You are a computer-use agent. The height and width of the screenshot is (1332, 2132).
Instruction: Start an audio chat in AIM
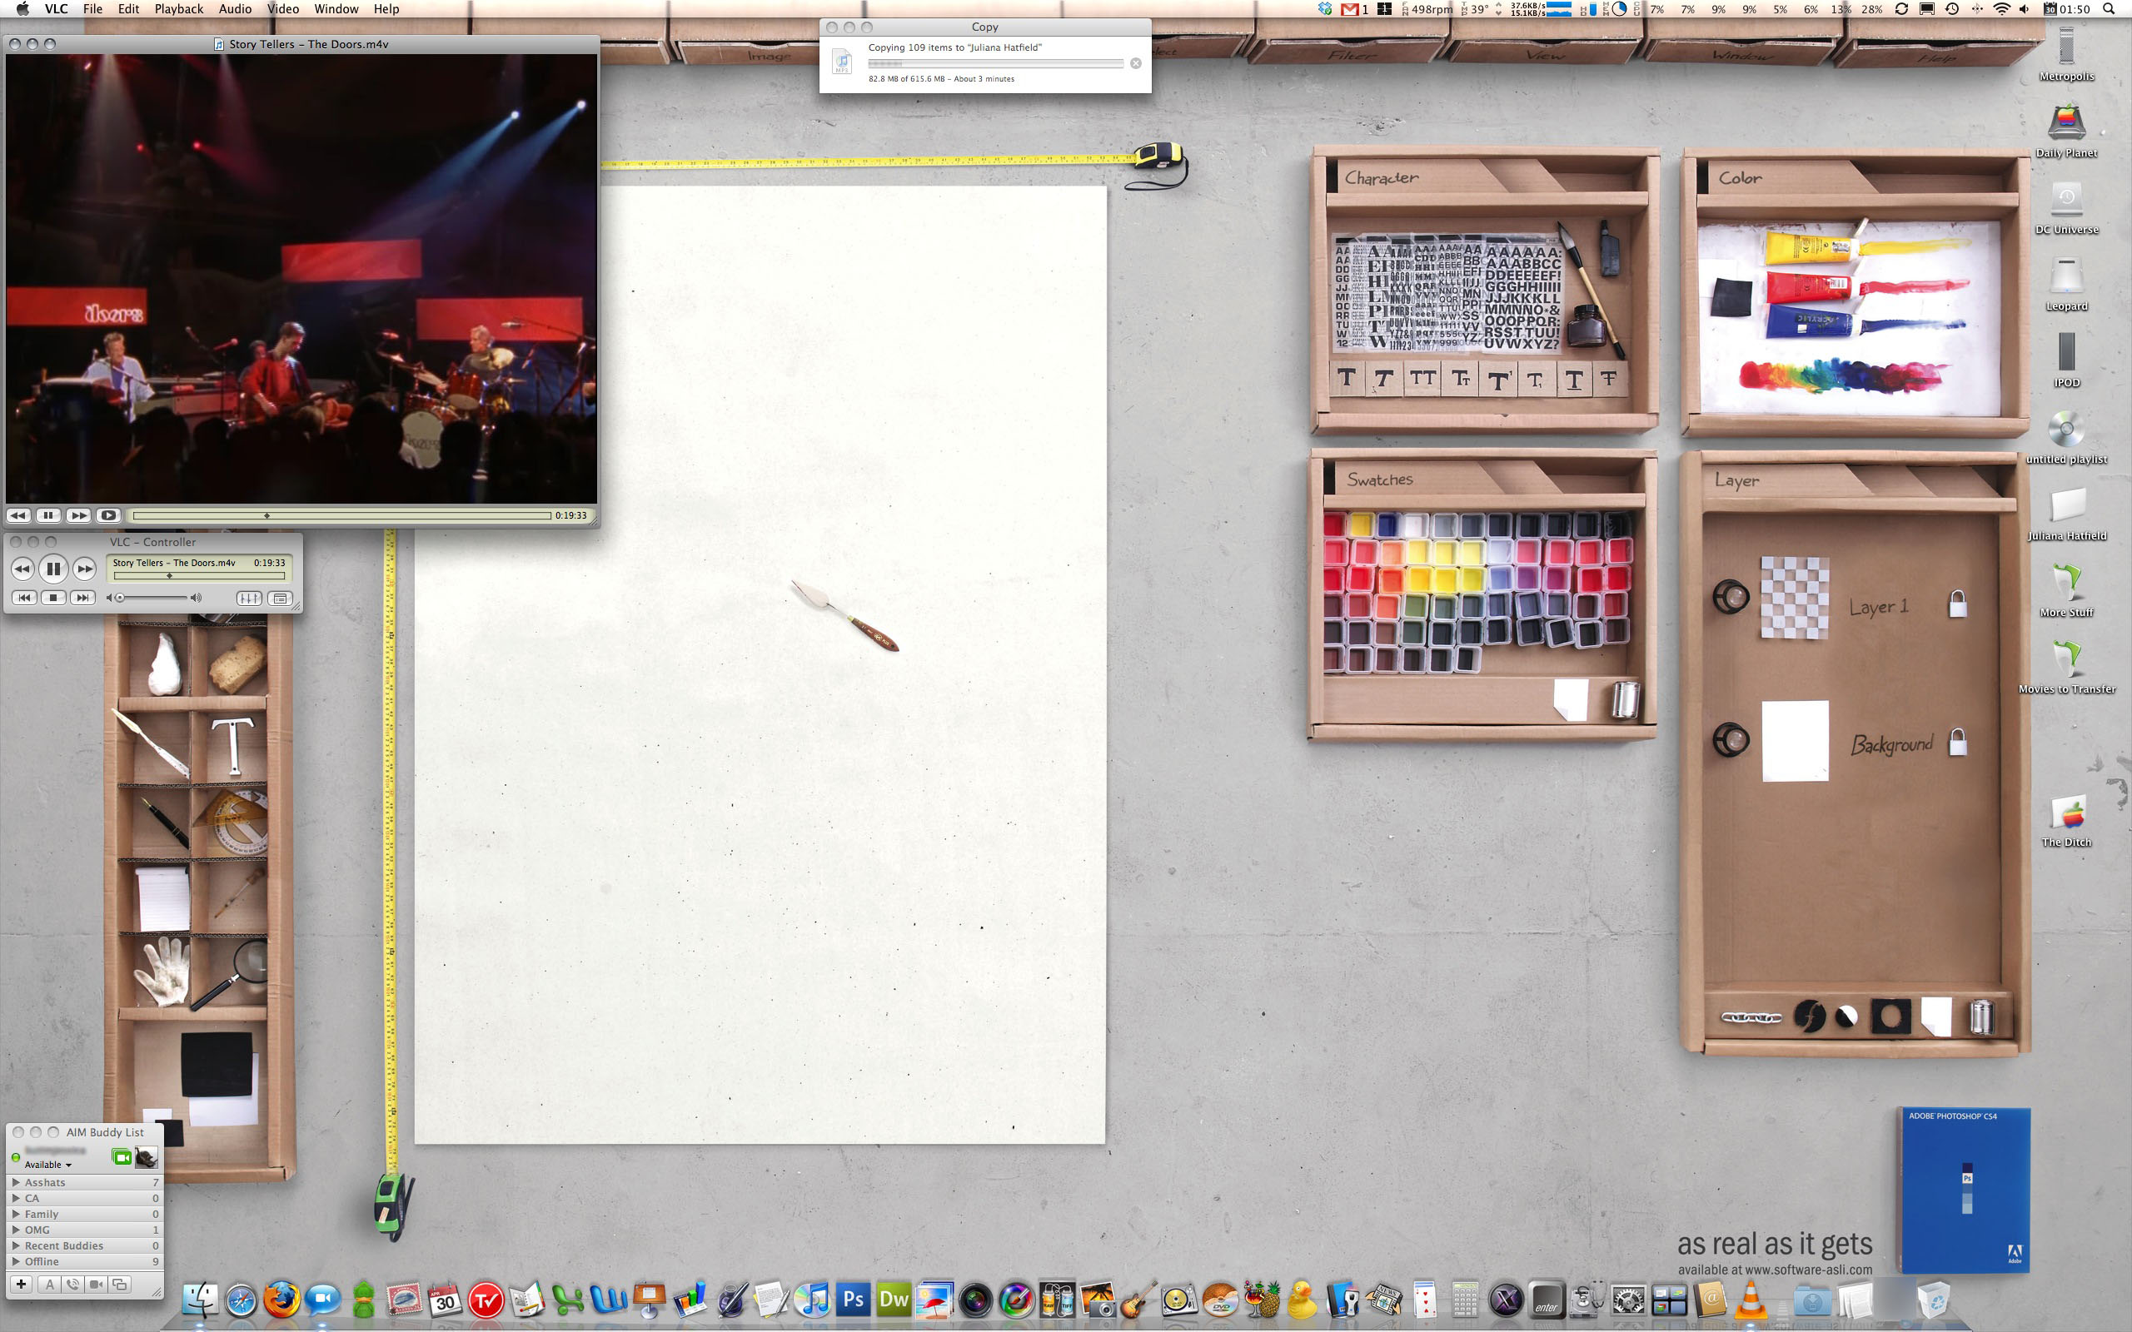pos(73,1285)
